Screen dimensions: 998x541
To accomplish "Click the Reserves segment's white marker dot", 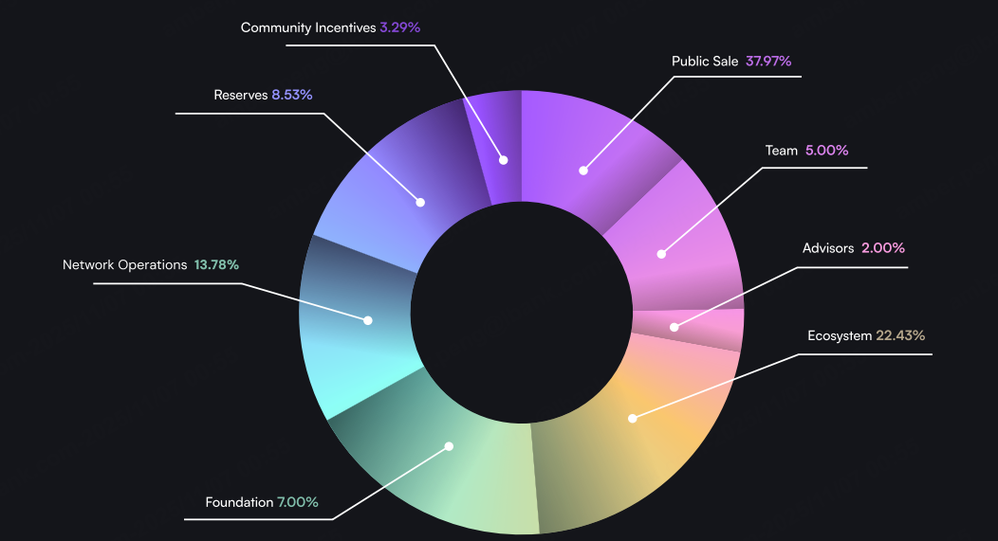I will point(420,202).
